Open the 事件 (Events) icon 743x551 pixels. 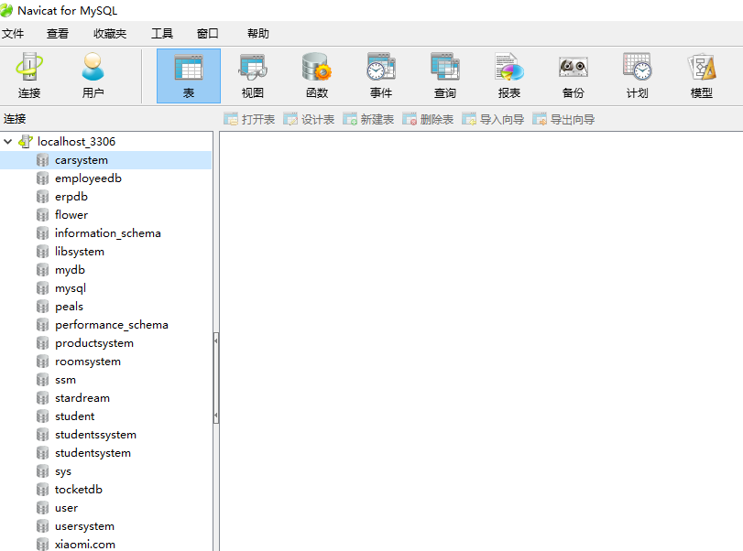(x=381, y=75)
